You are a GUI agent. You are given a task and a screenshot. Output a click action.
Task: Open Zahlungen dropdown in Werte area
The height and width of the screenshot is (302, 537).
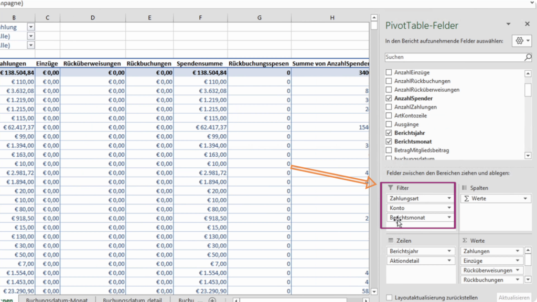518,251
